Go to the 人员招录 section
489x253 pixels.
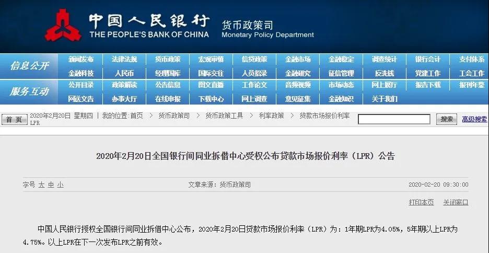tap(254, 74)
